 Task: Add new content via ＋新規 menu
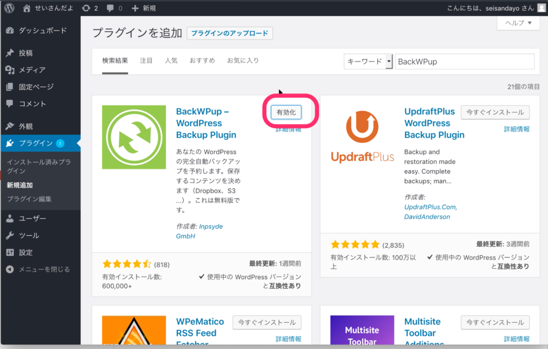143,9
